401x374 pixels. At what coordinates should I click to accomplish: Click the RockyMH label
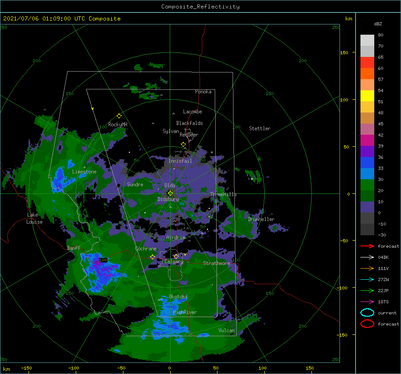click(118, 125)
